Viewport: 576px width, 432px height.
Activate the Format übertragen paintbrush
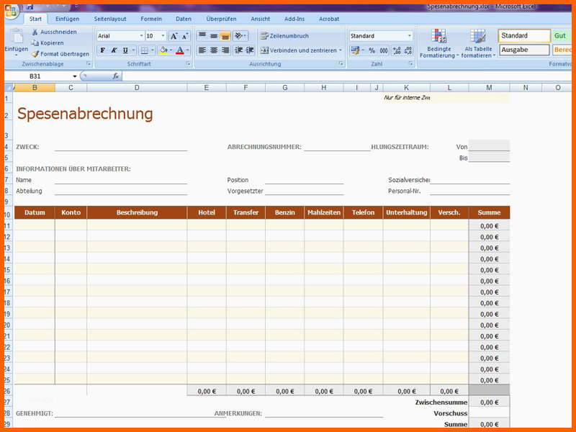60,54
